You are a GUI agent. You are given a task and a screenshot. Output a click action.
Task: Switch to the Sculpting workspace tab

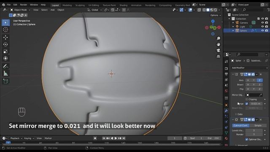coord(80,5)
